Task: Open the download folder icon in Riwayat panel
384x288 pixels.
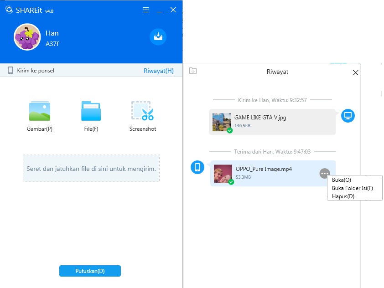Action: (193, 71)
